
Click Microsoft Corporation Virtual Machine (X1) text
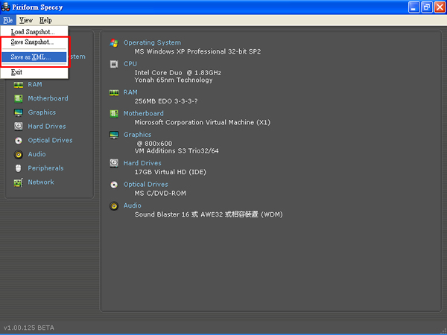[x=203, y=123]
